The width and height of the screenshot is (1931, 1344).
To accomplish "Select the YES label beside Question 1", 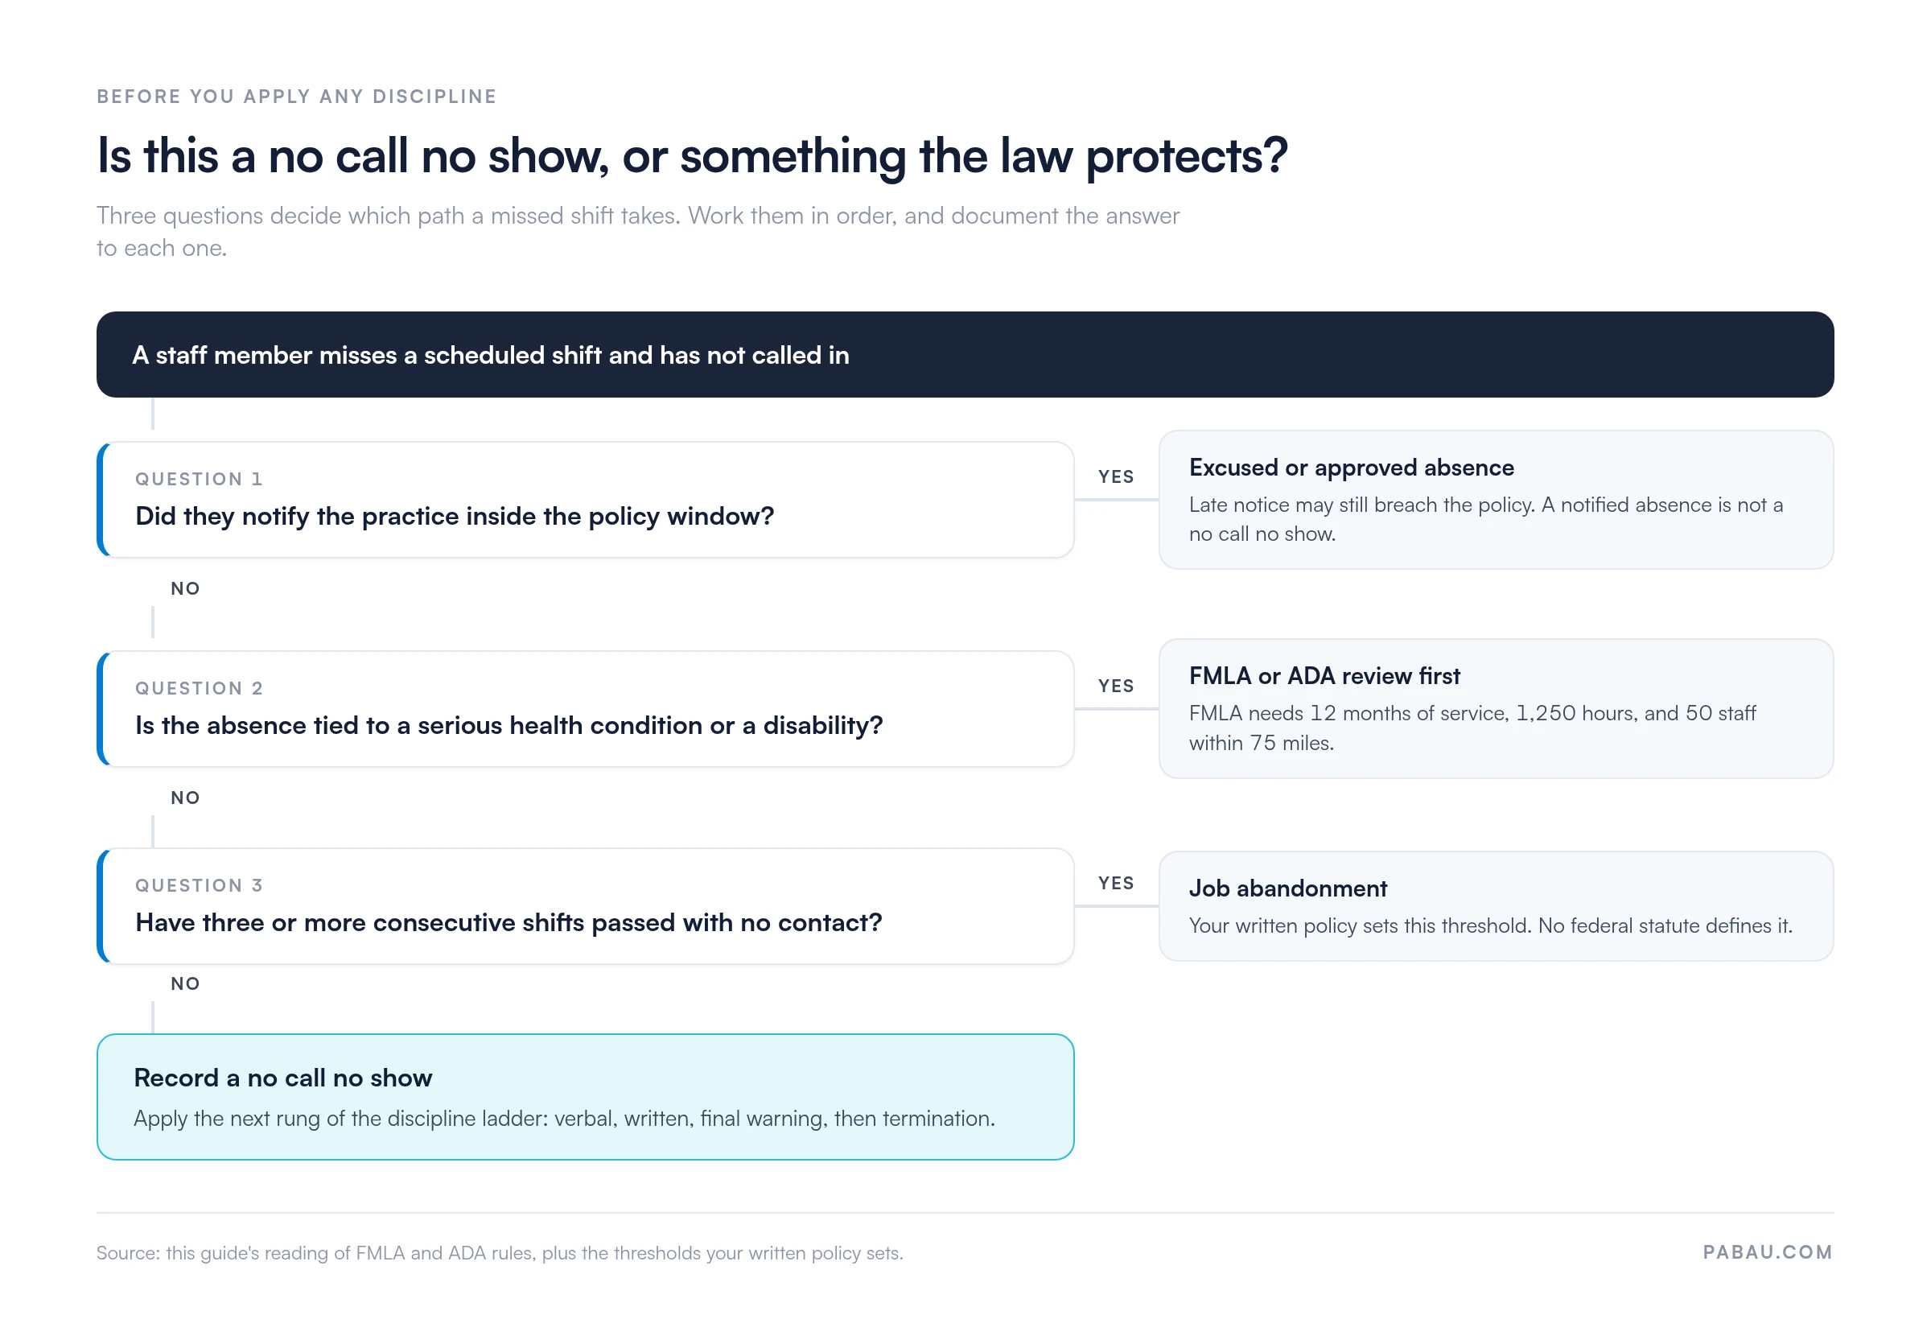I will click(1115, 477).
